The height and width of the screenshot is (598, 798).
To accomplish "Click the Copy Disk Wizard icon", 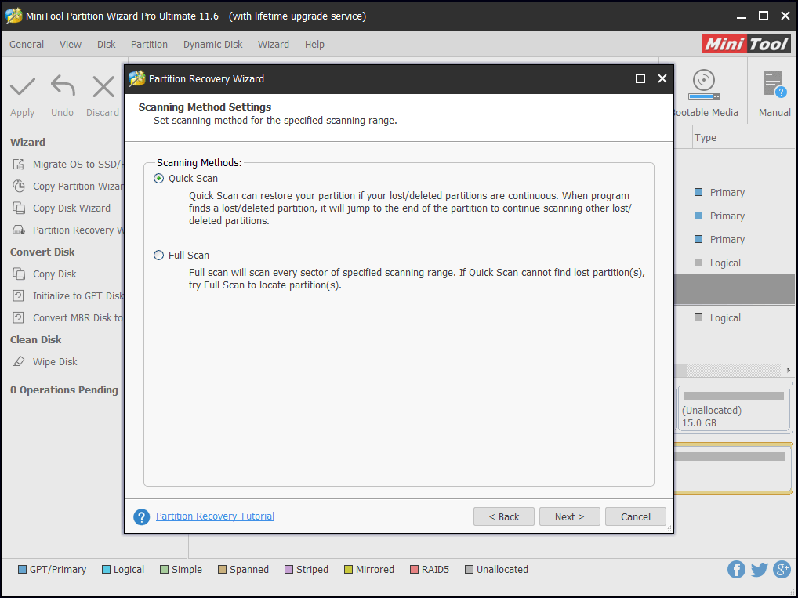I will [19, 208].
